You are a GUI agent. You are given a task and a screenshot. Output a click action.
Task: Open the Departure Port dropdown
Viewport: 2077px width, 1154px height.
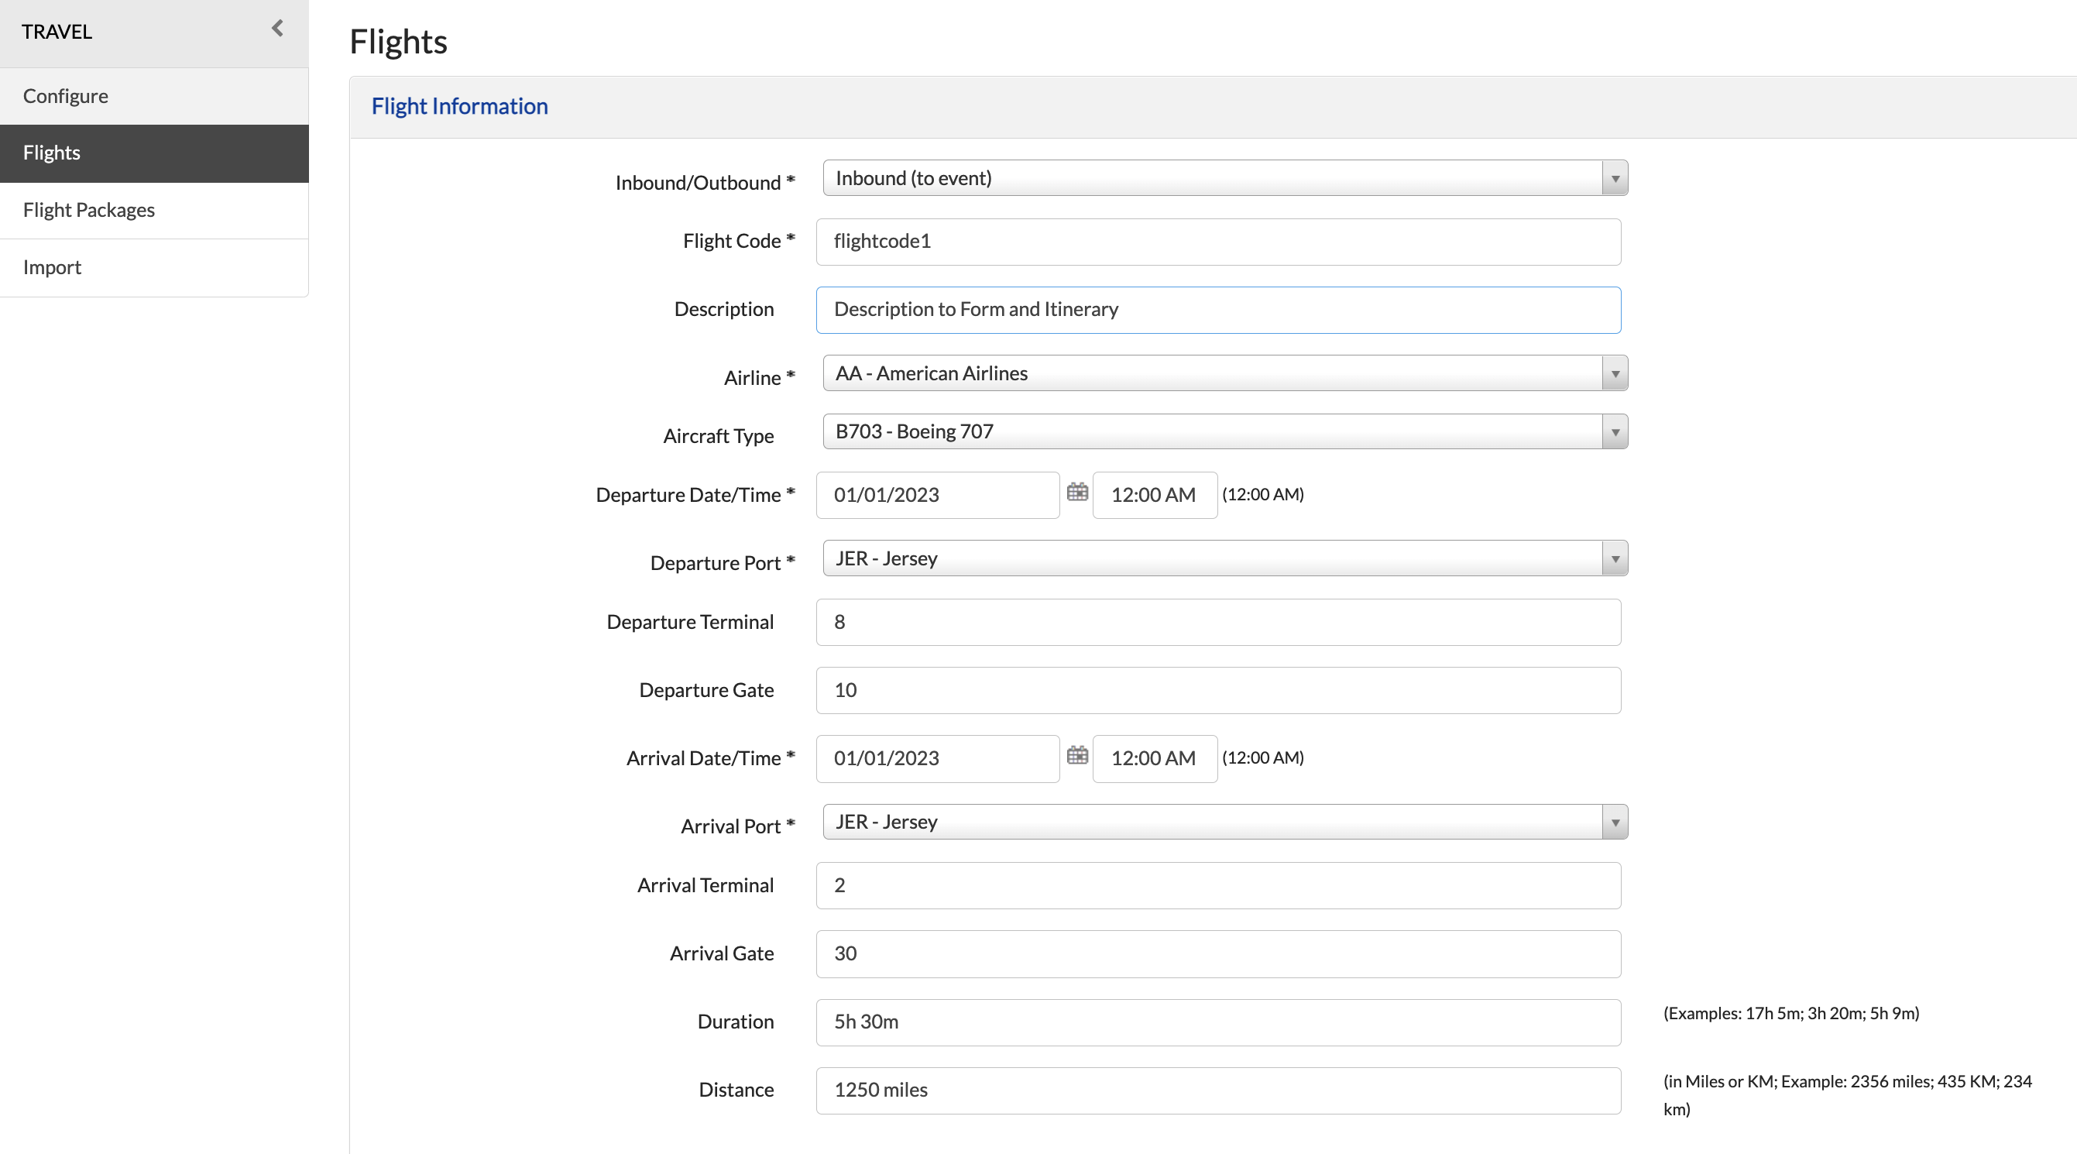click(1225, 559)
